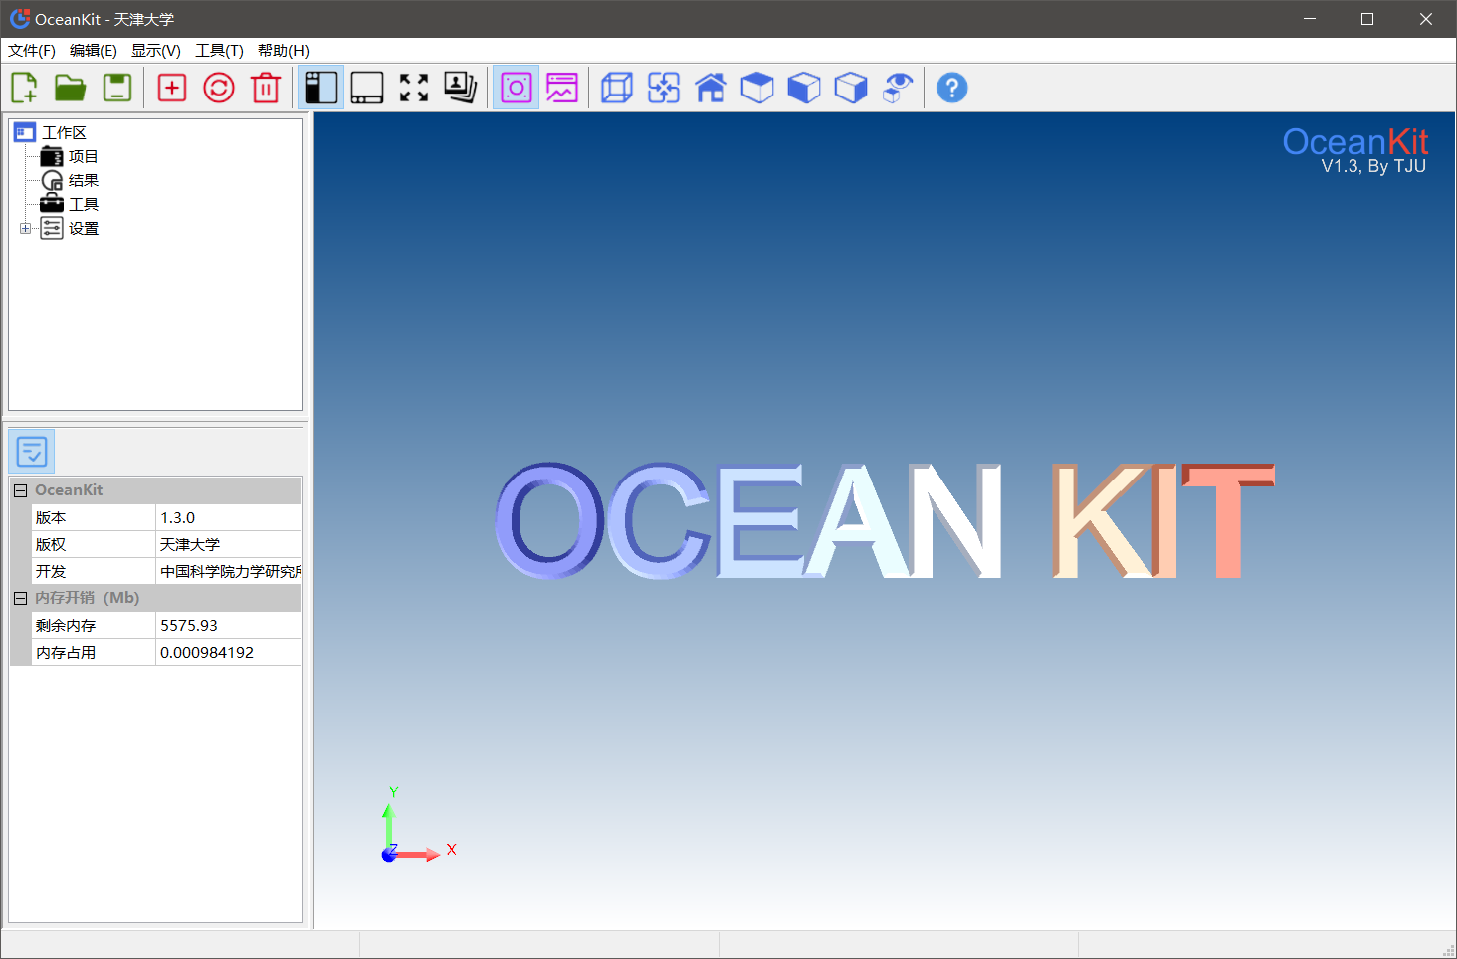Save using the green floppy disk icon
This screenshot has width=1457, height=959.
coord(117,88)
